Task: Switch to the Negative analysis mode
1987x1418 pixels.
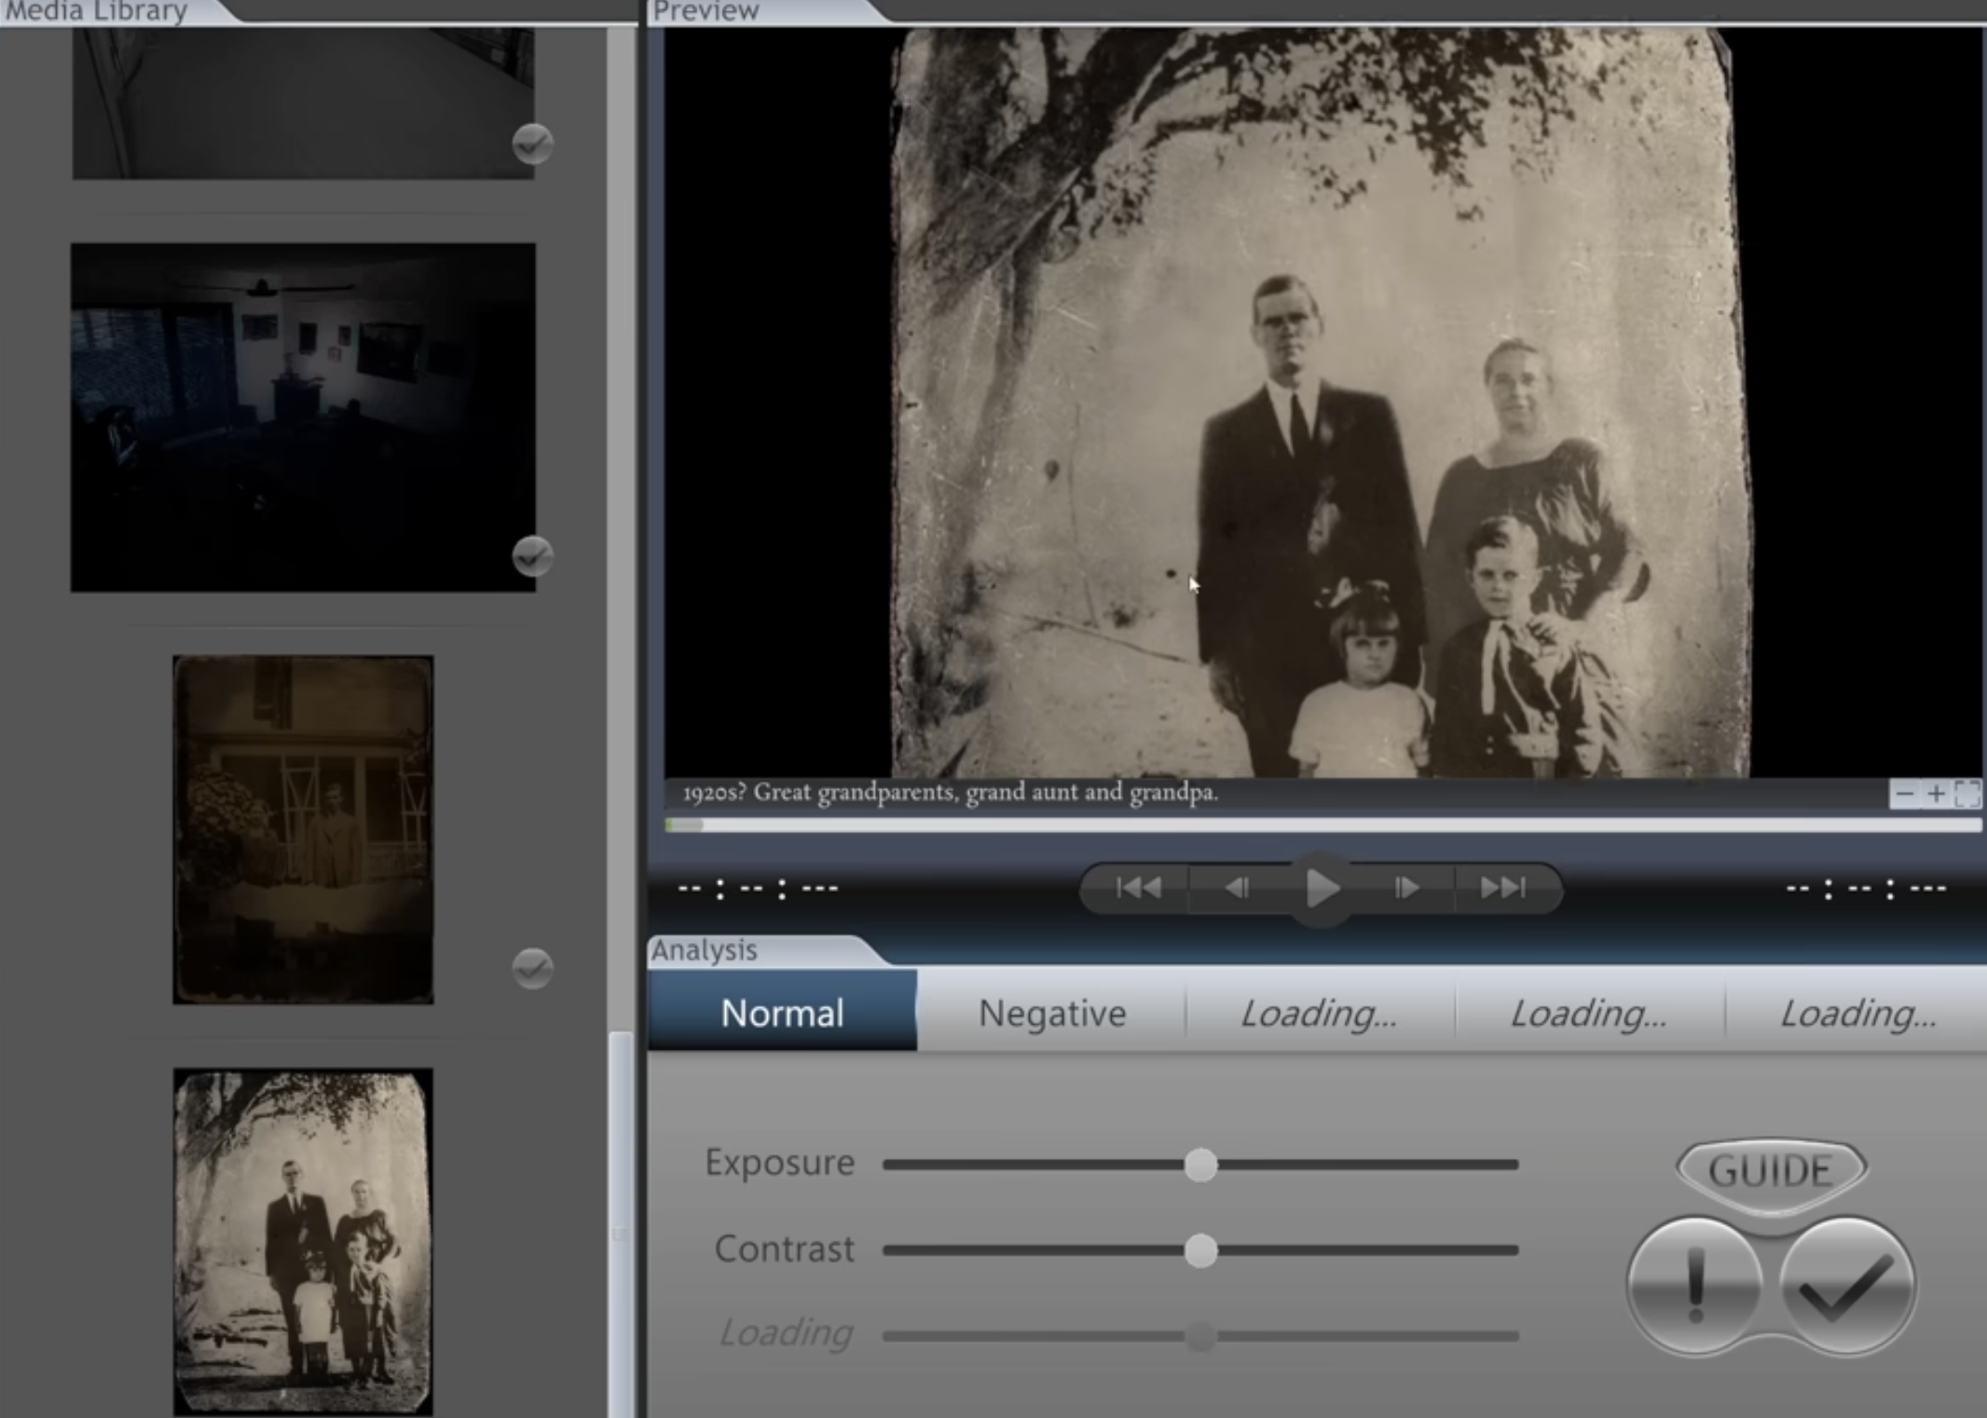Action: (x=1051, y=1013)
